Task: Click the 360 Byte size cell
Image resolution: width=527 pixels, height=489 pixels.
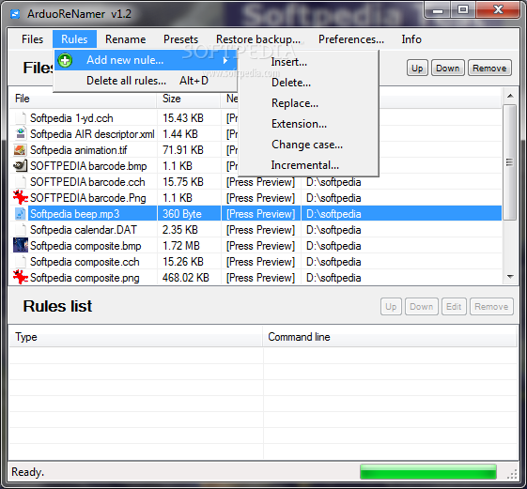Action: click(x=189, y=214)
